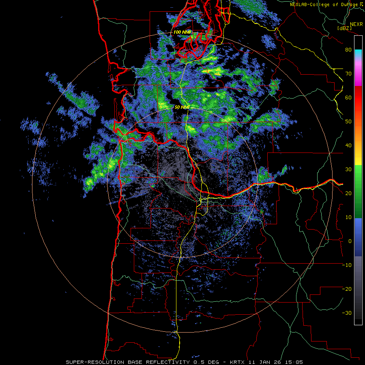
Task: Click the -30 value on dBZ scale
Action: pos(347,313)
